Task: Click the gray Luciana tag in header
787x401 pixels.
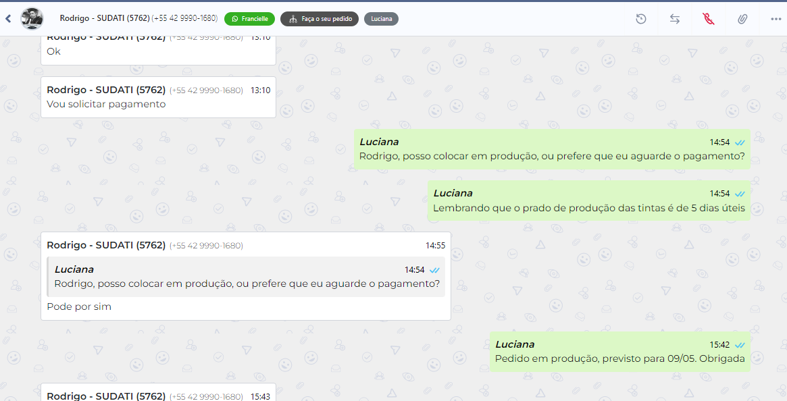Action: click(x=381, y=19)
